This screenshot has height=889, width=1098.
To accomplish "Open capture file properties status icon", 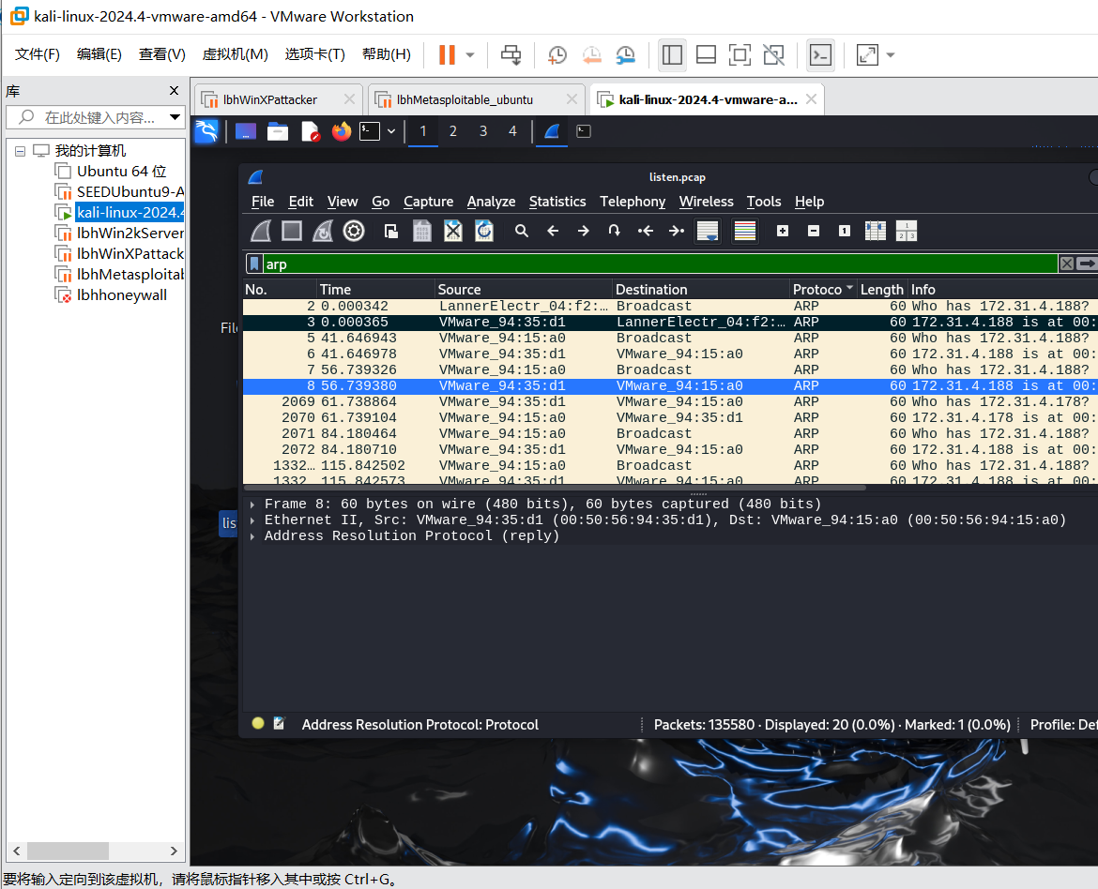I will (x=280, y=724).
